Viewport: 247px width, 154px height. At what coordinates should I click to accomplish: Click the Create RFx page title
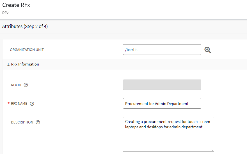[x=16, y=5]
